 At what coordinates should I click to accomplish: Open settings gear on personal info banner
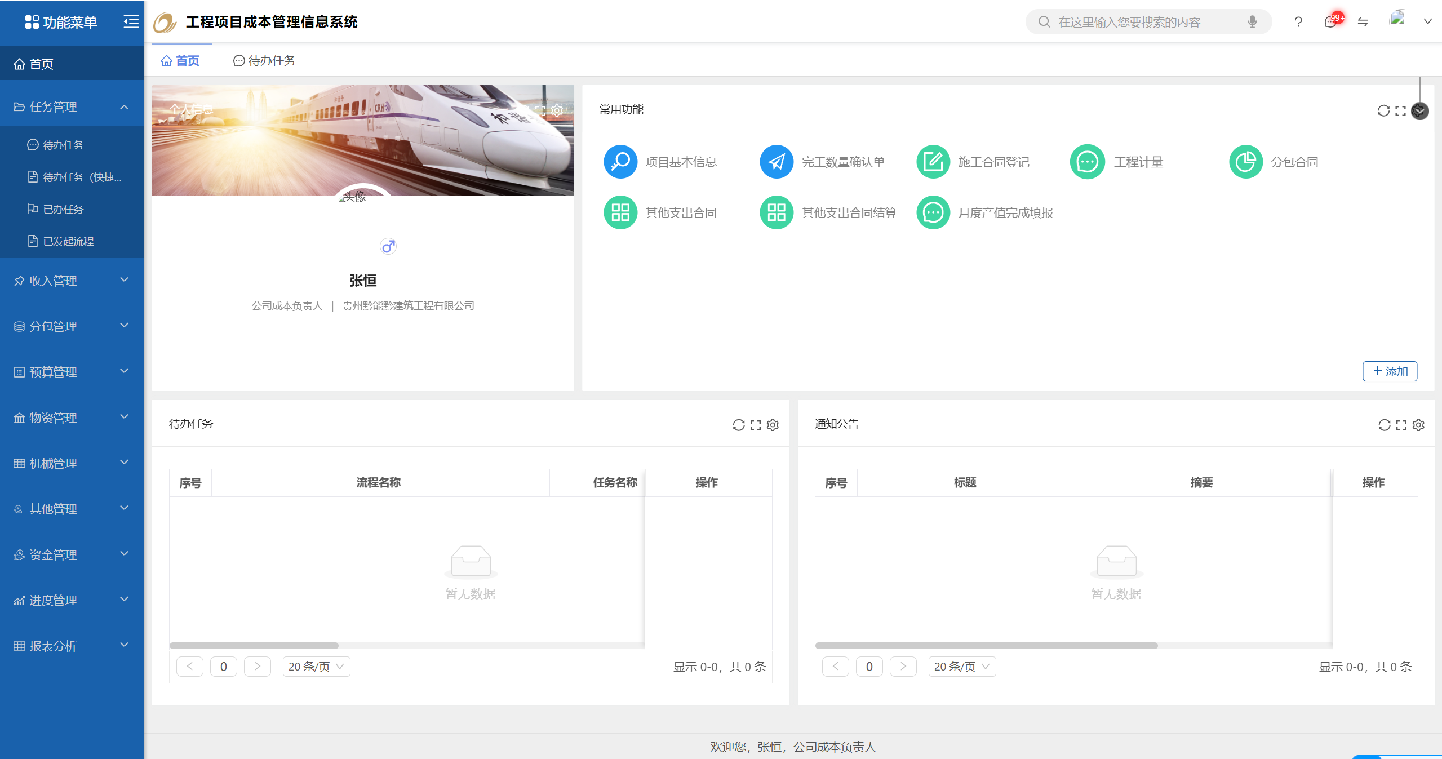(557, 110)
